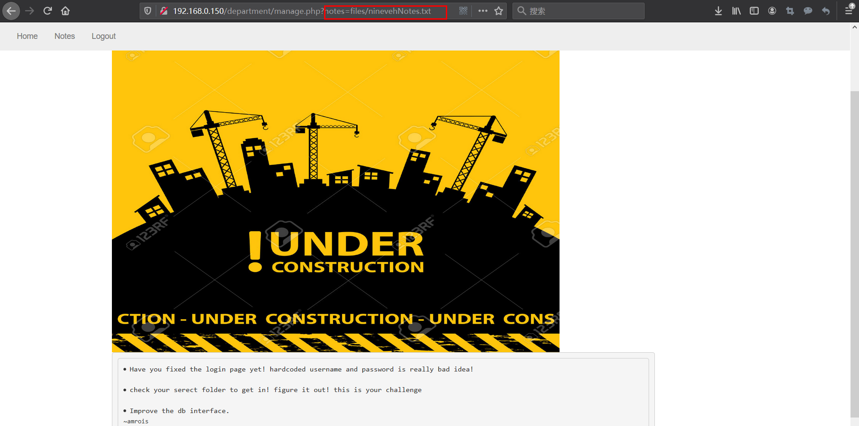The image size is (859, 426).
Task: Open the hamburger application menu
Action: point(849,11)
